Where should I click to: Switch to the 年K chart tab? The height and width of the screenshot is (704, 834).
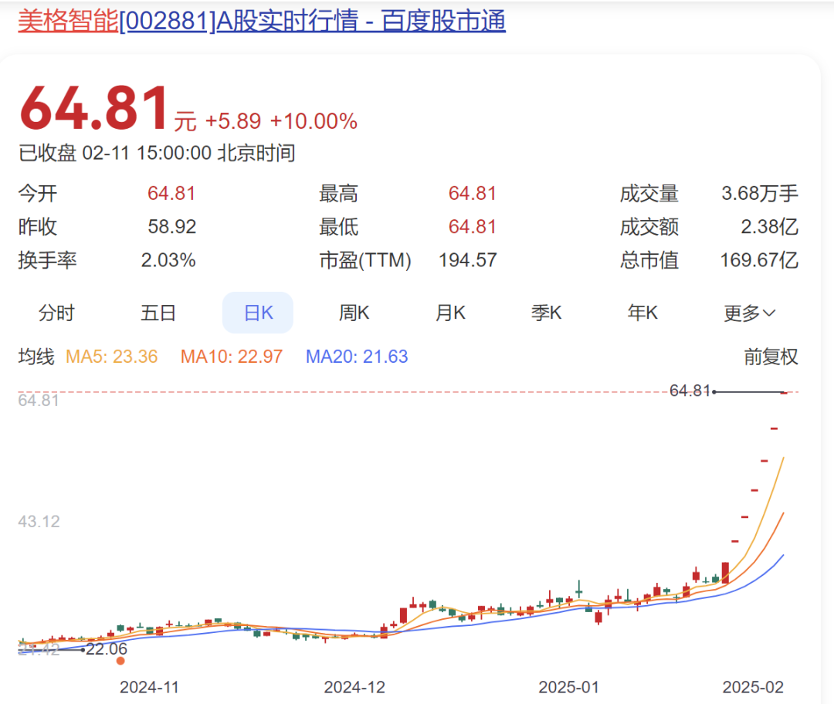click(x=642, y=313)
